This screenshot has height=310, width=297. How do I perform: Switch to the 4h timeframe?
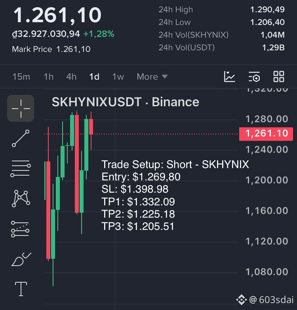71,77
